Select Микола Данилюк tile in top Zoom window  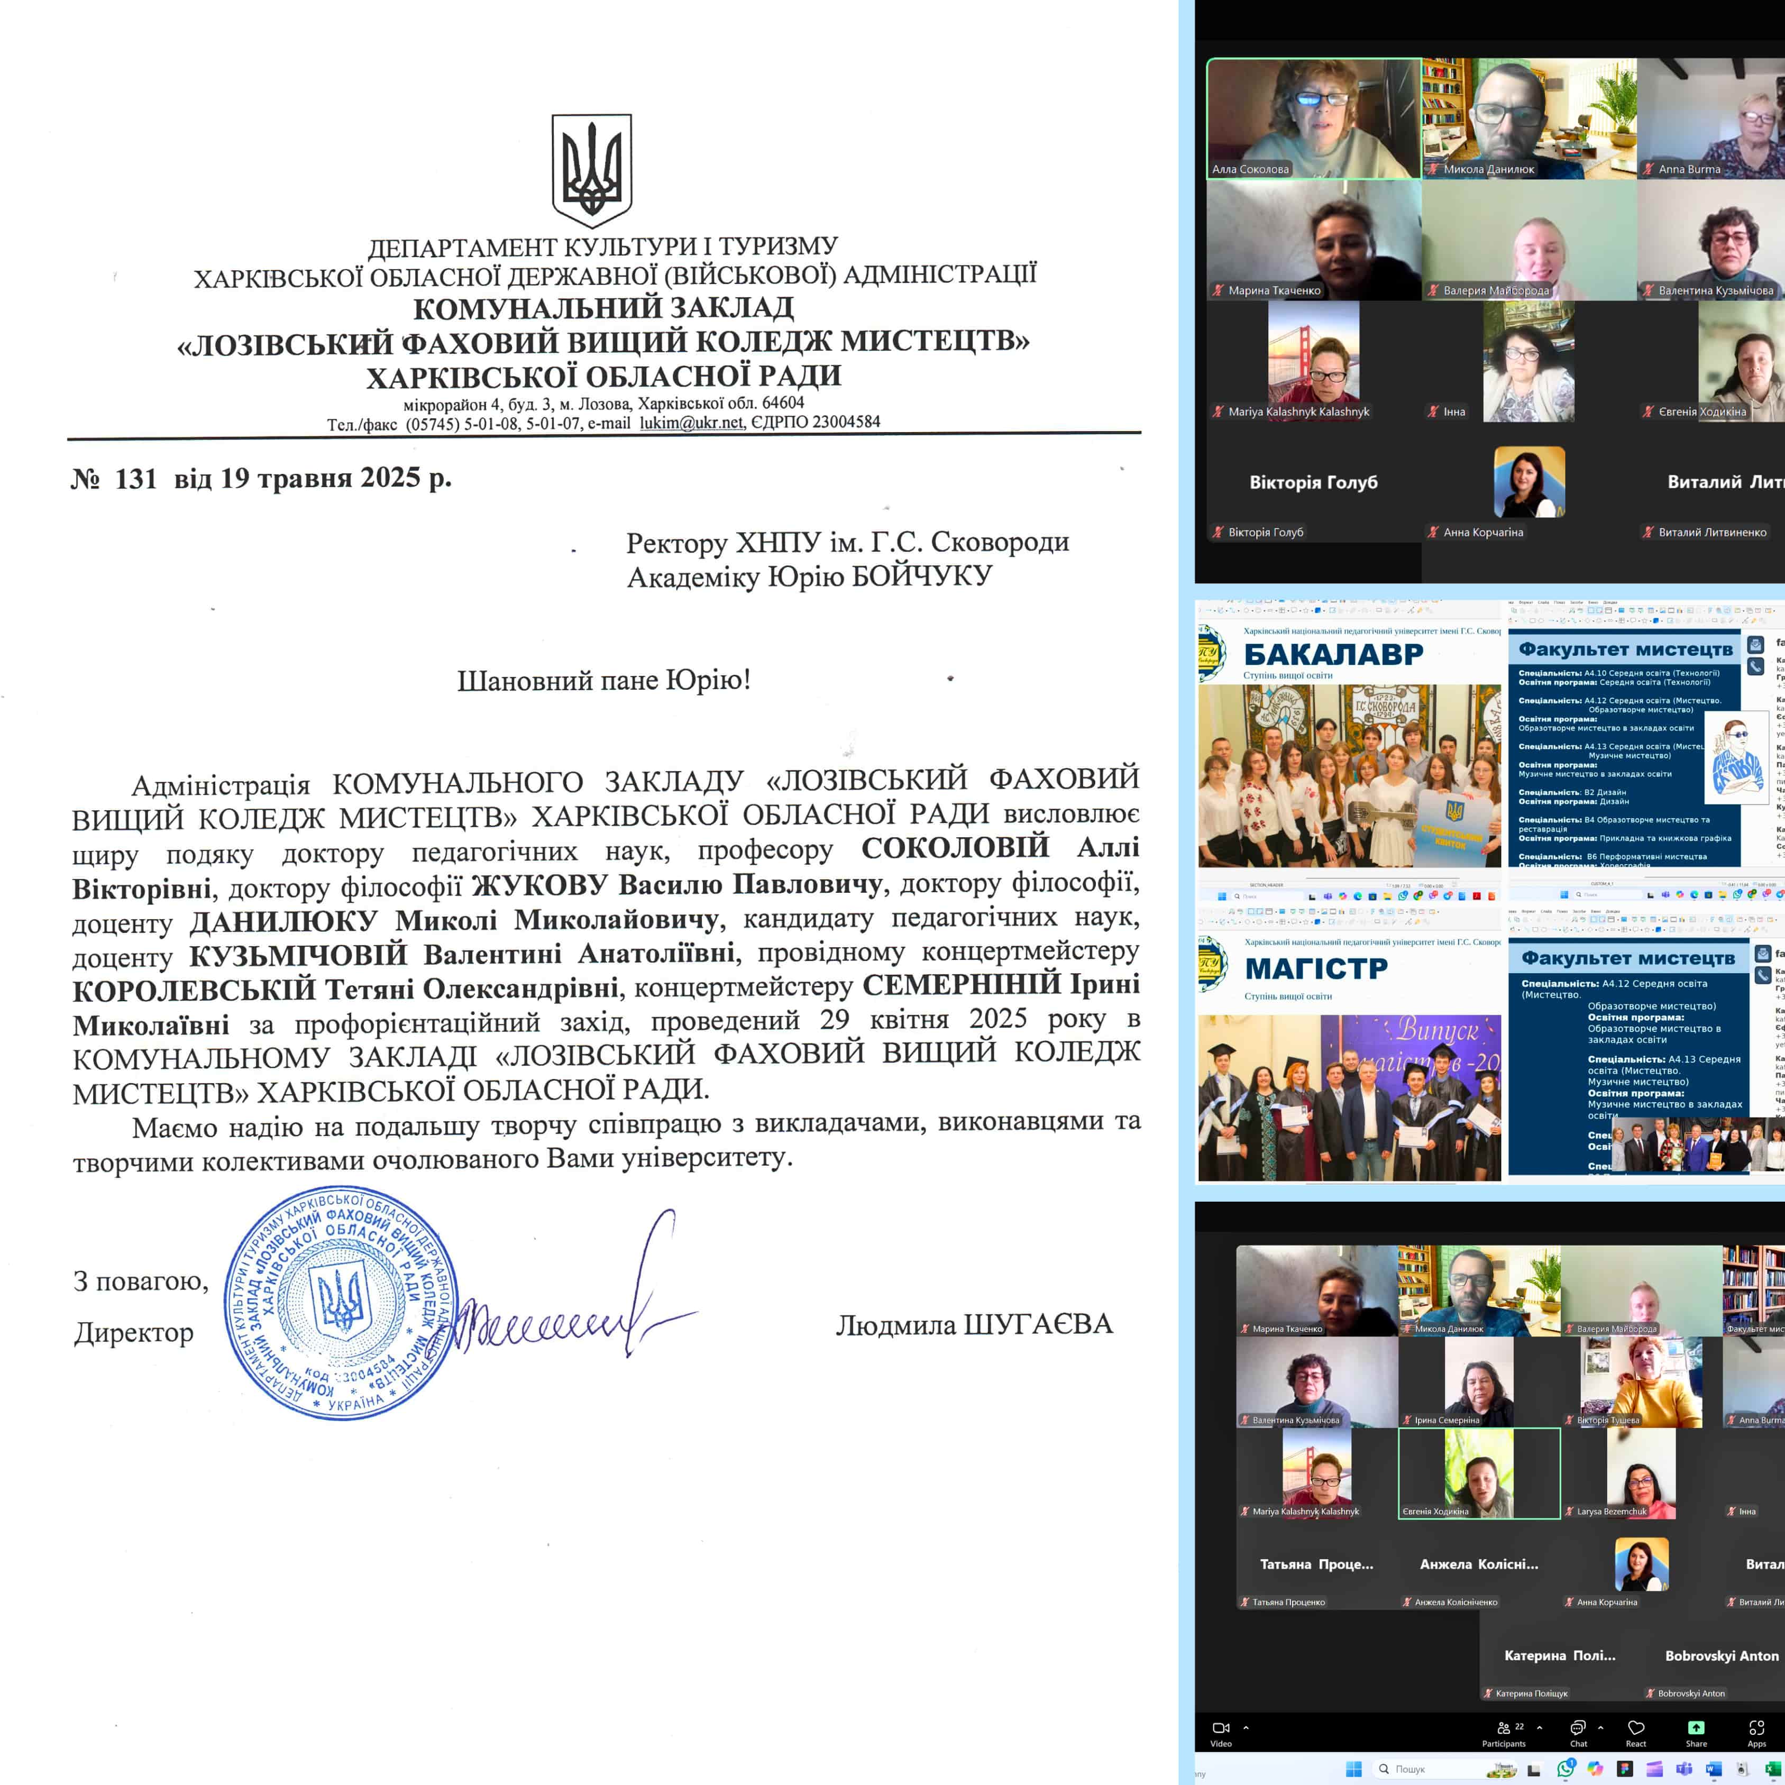[1529, 118]
